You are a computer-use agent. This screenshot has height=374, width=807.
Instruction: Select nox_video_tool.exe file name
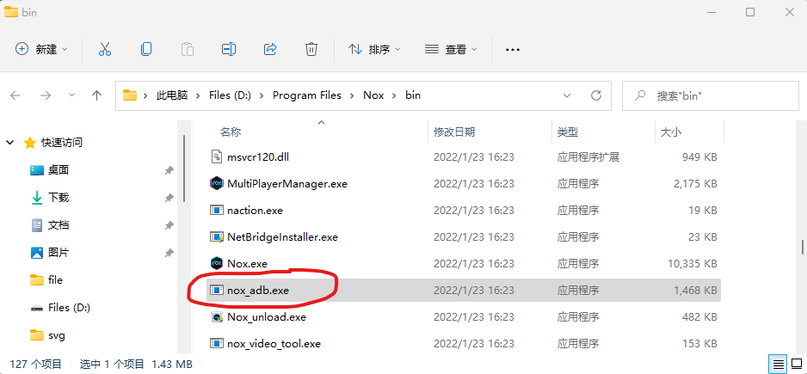[274, 343]
